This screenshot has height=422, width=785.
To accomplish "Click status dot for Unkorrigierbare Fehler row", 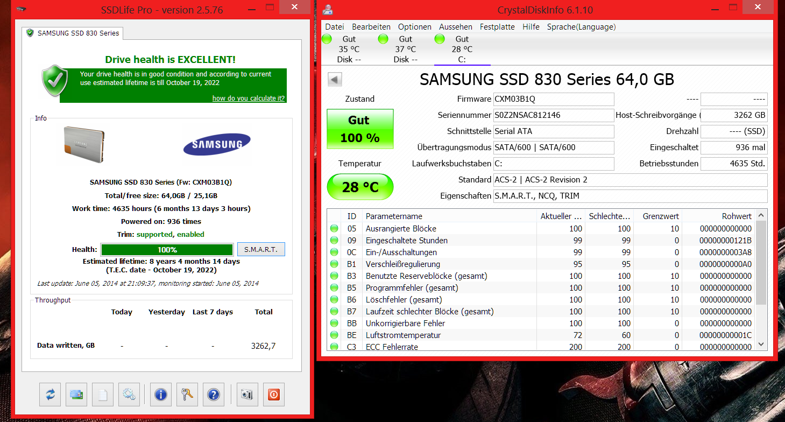I will [335, 323].
